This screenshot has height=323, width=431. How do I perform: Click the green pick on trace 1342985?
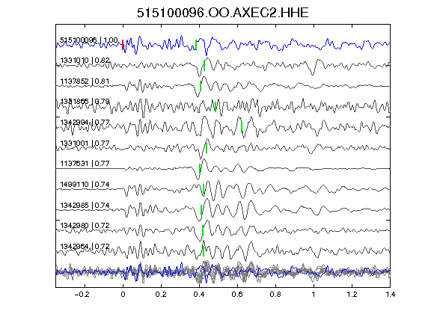point(201,210)
